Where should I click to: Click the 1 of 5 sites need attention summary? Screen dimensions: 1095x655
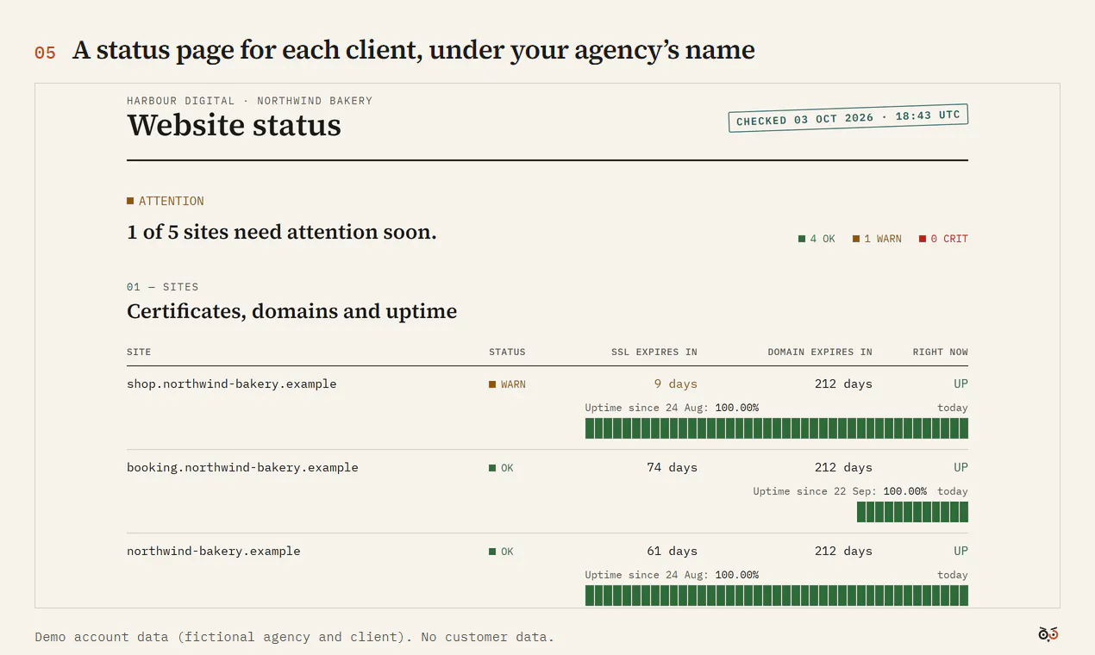[x=282, y=232]
